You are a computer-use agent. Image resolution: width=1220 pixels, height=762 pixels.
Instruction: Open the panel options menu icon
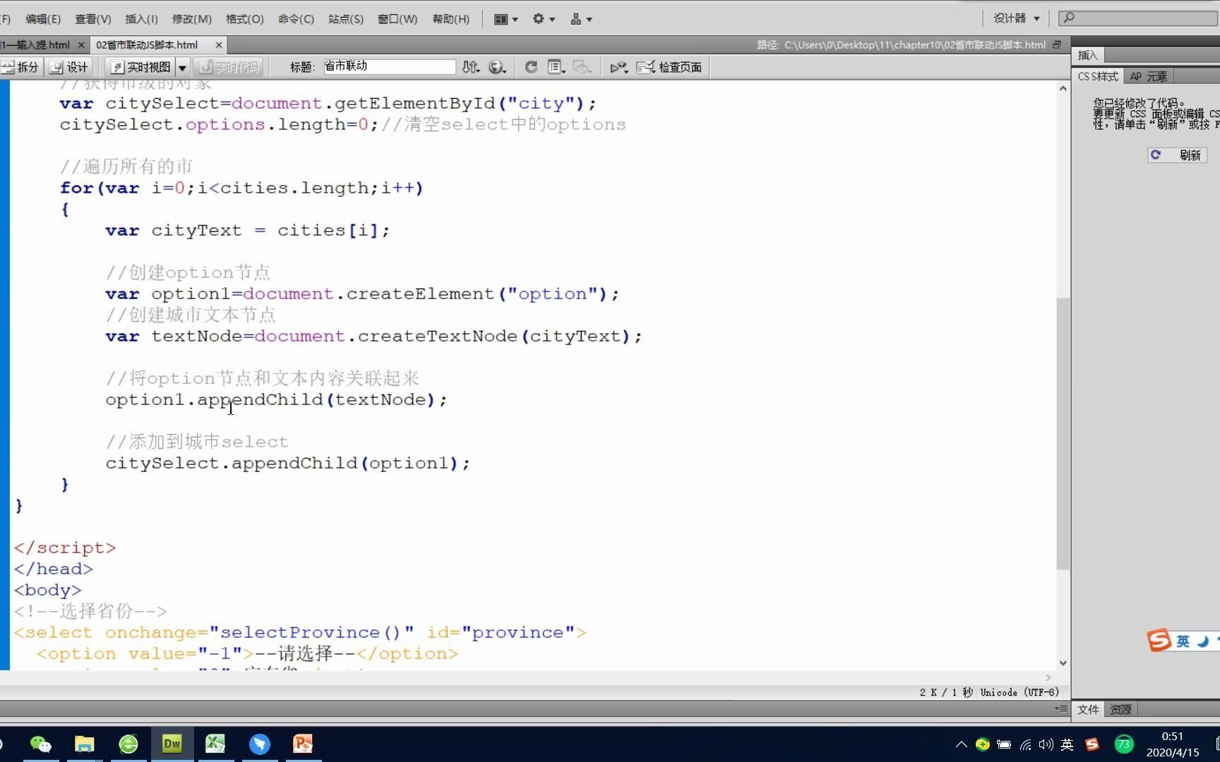pos(1061,708)
